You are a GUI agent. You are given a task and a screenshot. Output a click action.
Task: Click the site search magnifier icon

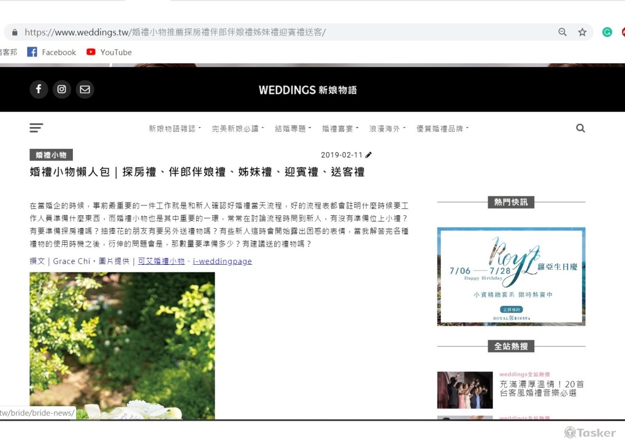581,128
